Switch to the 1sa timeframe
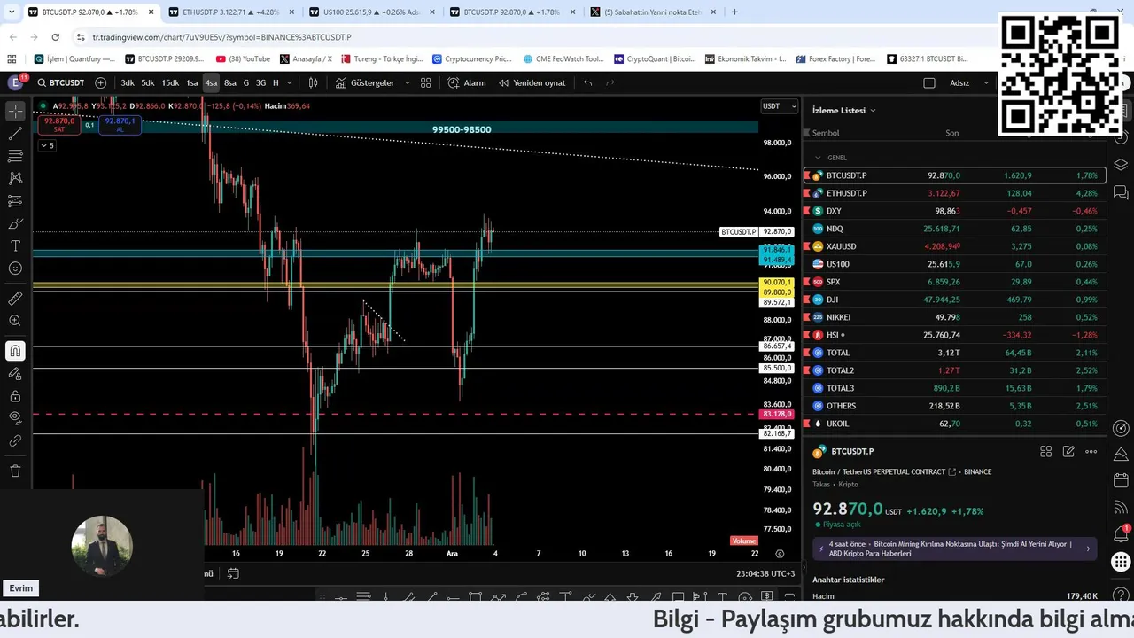Screen dimensions: 1134x638 click(x=191, y=82)
